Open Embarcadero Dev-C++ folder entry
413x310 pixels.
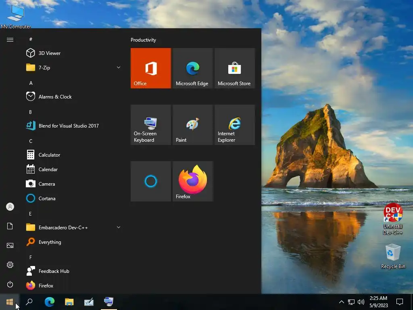point(74,227)
